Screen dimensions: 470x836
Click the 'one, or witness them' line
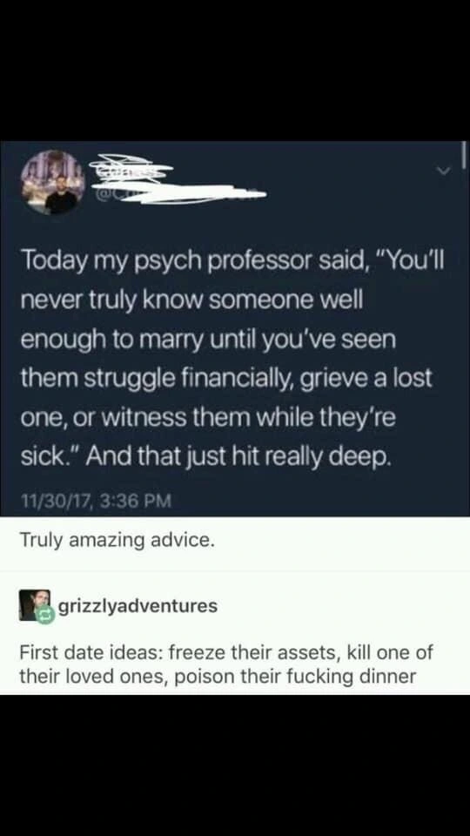[x=208, y=419]
